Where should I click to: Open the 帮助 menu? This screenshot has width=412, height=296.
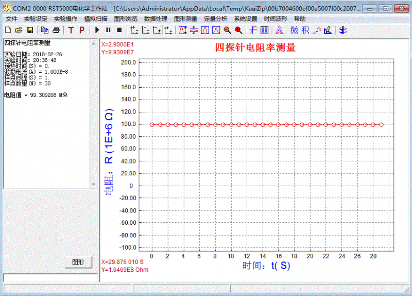[x=299, y=19]
